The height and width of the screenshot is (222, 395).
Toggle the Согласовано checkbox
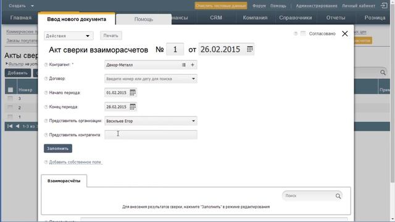[303, 33]
